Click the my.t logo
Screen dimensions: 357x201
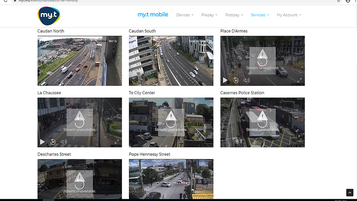click(49, 16)
